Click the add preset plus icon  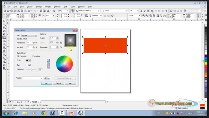(x=45, y=78)
